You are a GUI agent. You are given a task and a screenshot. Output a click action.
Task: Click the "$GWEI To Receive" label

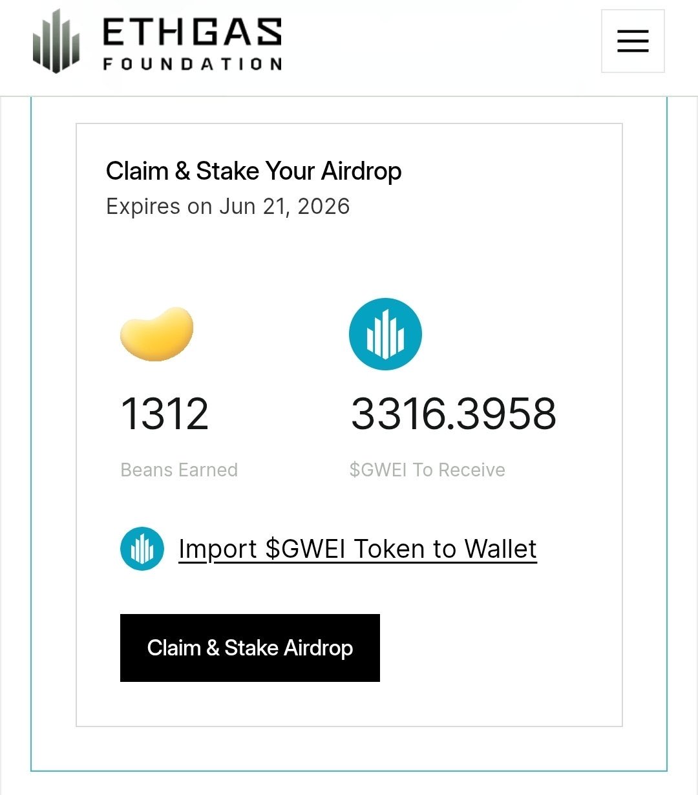[427, 470]
